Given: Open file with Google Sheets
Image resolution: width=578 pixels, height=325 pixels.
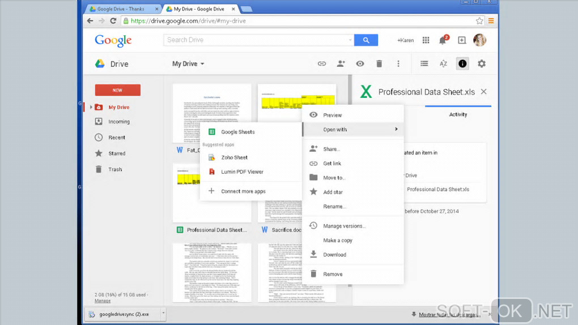Looking at the screenshot, I should 250,132.
